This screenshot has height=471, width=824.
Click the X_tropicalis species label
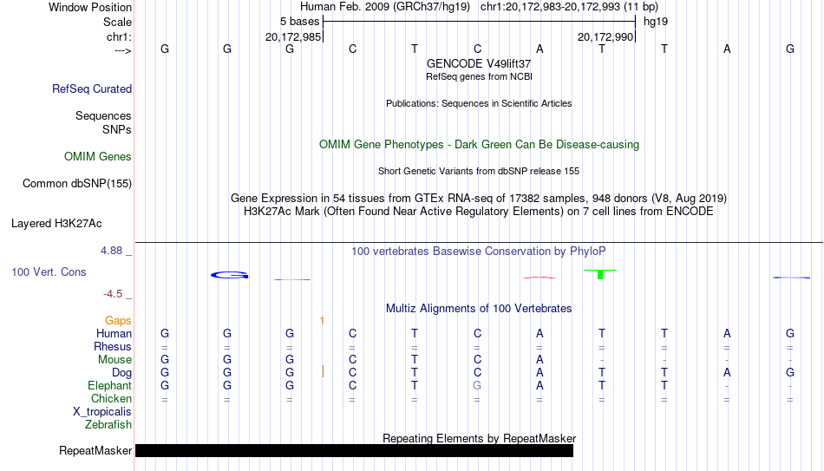click(102, 412)
